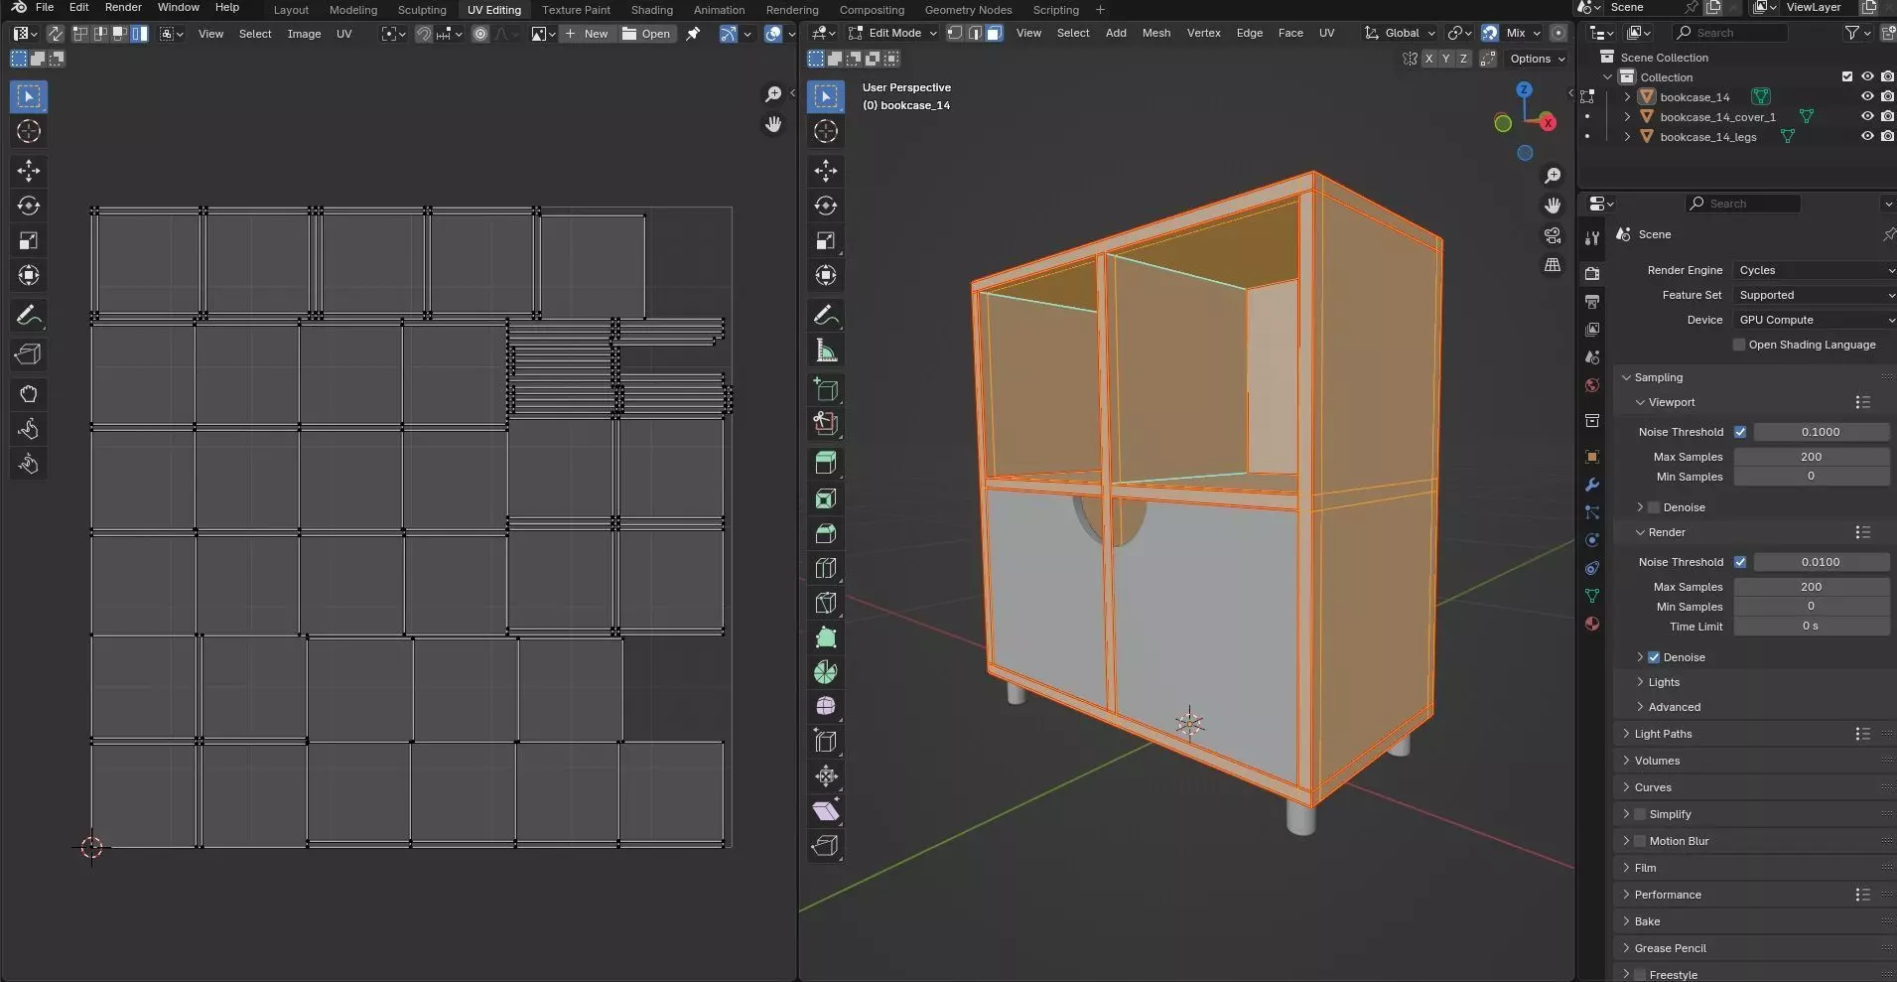This screenshot has height=982, width=1897.
Task: Expand the Performance panel
Action: pyautogui.click(x=1668, y=895)
